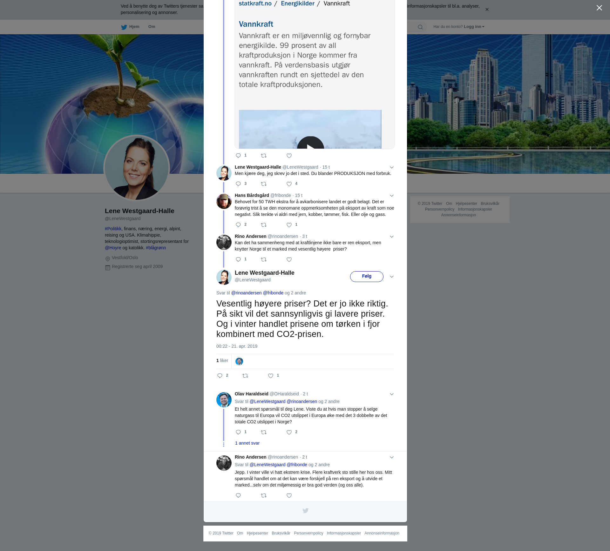This screenshot has height=551, width=610.
Task: Reply to Olav Haraldseid's tweet
Action: click(x=238, y=432)
